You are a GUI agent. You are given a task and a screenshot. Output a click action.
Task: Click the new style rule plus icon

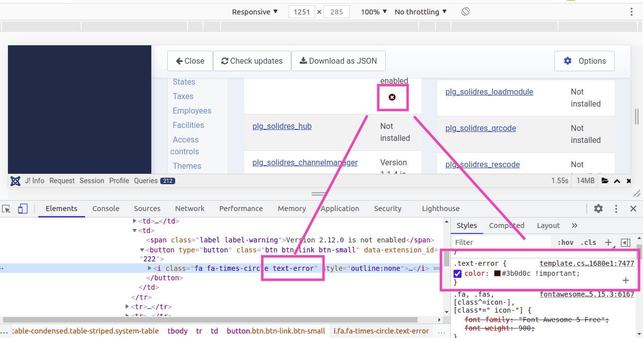pos(608,242)
